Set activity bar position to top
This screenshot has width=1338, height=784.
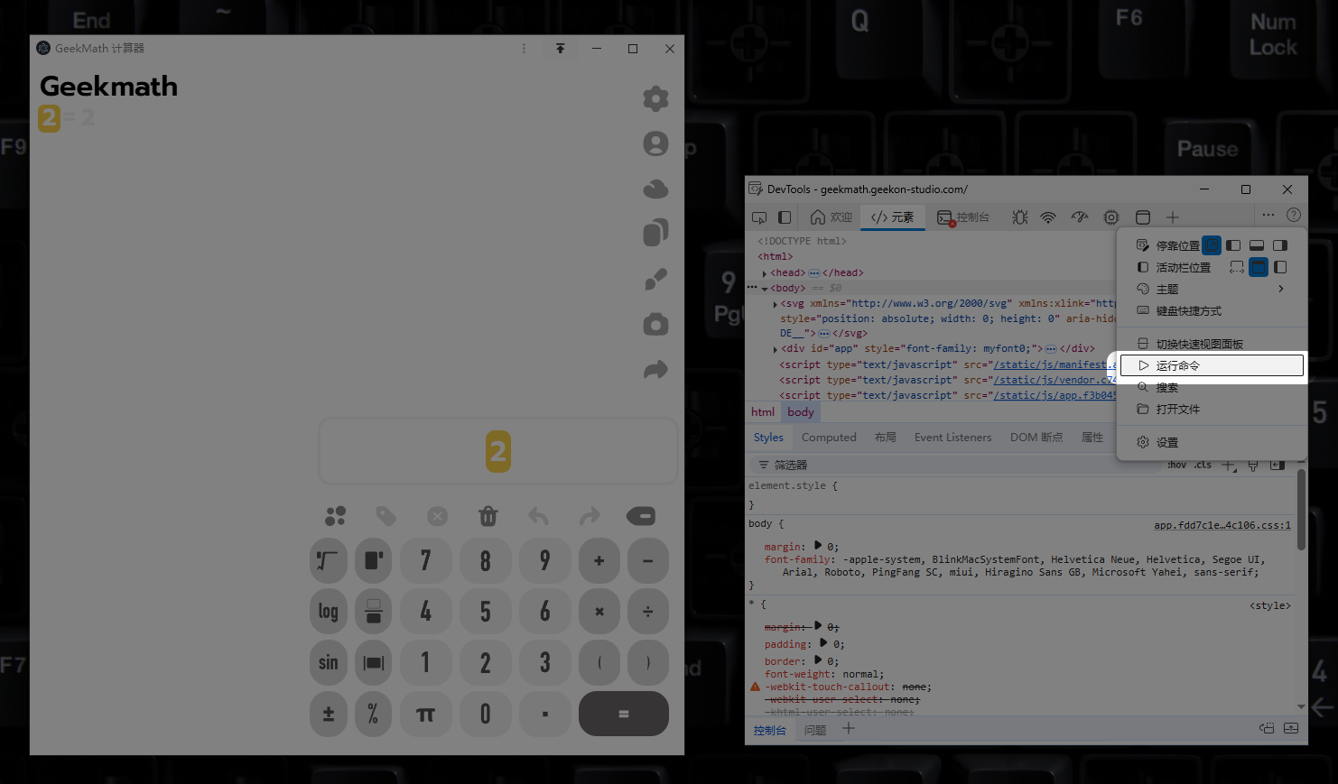pos(1259,267)
